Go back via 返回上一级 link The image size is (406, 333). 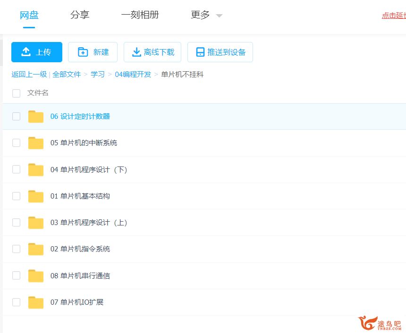[29, 75]
